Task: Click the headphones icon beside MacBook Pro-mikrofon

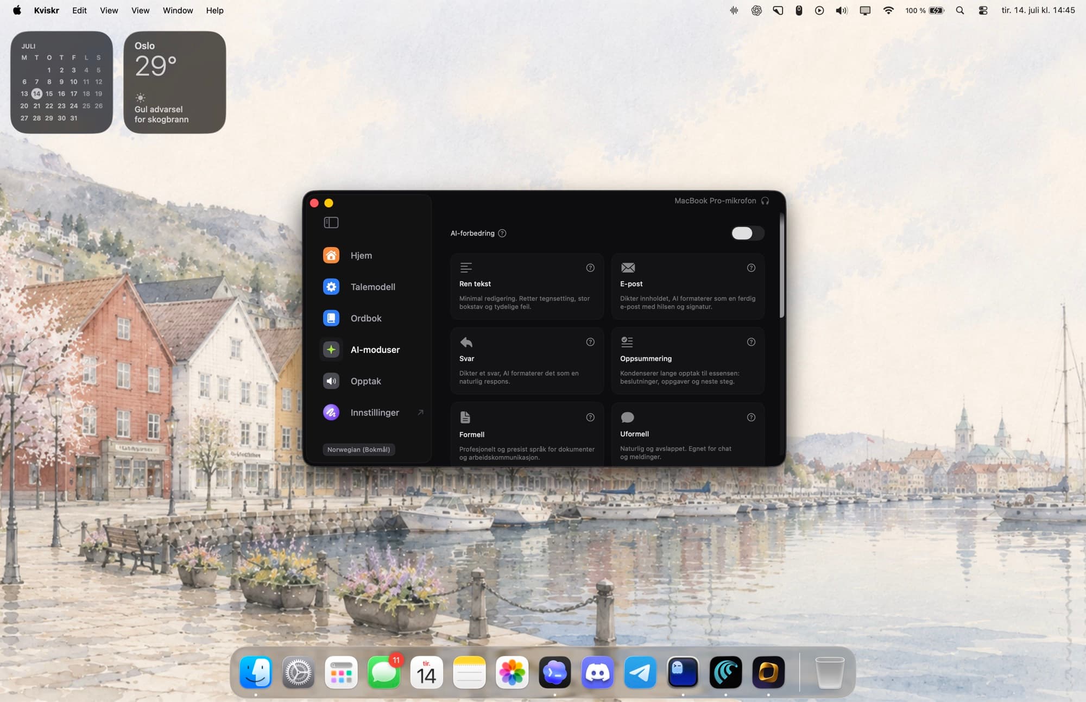Action: (x=765, y=201)
